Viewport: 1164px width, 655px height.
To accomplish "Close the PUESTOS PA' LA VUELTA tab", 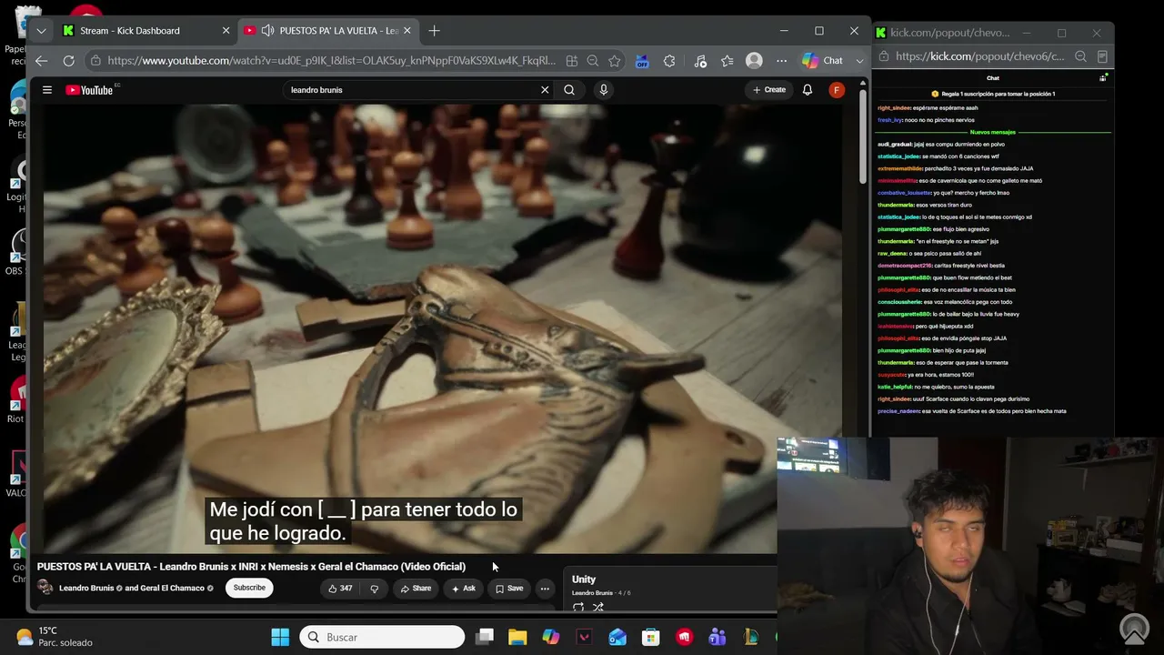I will (x=406, y=31).
